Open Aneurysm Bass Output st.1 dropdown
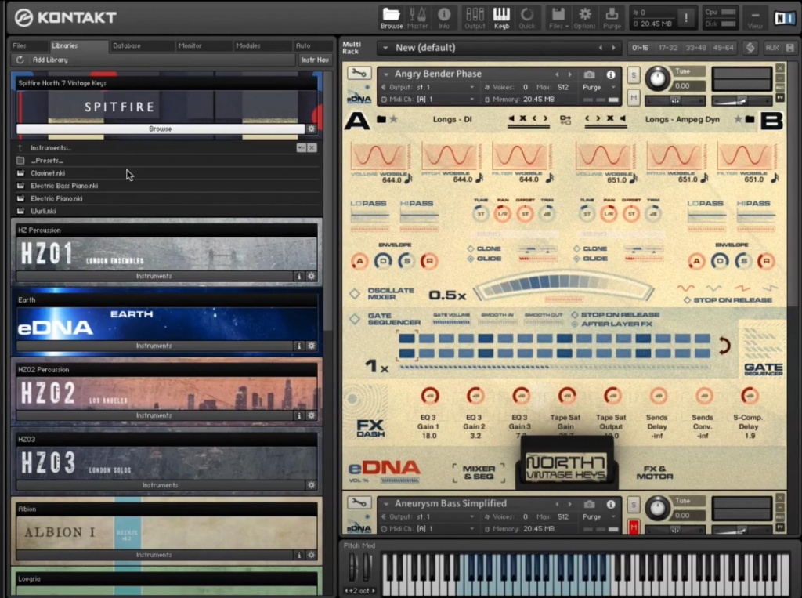The height and width of the screenshot is (598, 802). pyautogui.click(x=471, y=517)
